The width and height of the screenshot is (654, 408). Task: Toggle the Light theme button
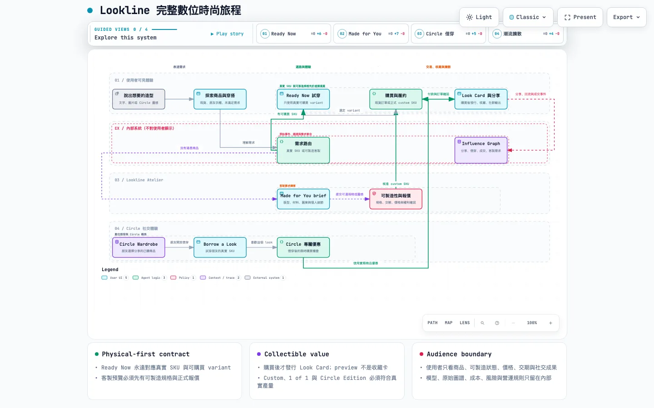point(479,17)
